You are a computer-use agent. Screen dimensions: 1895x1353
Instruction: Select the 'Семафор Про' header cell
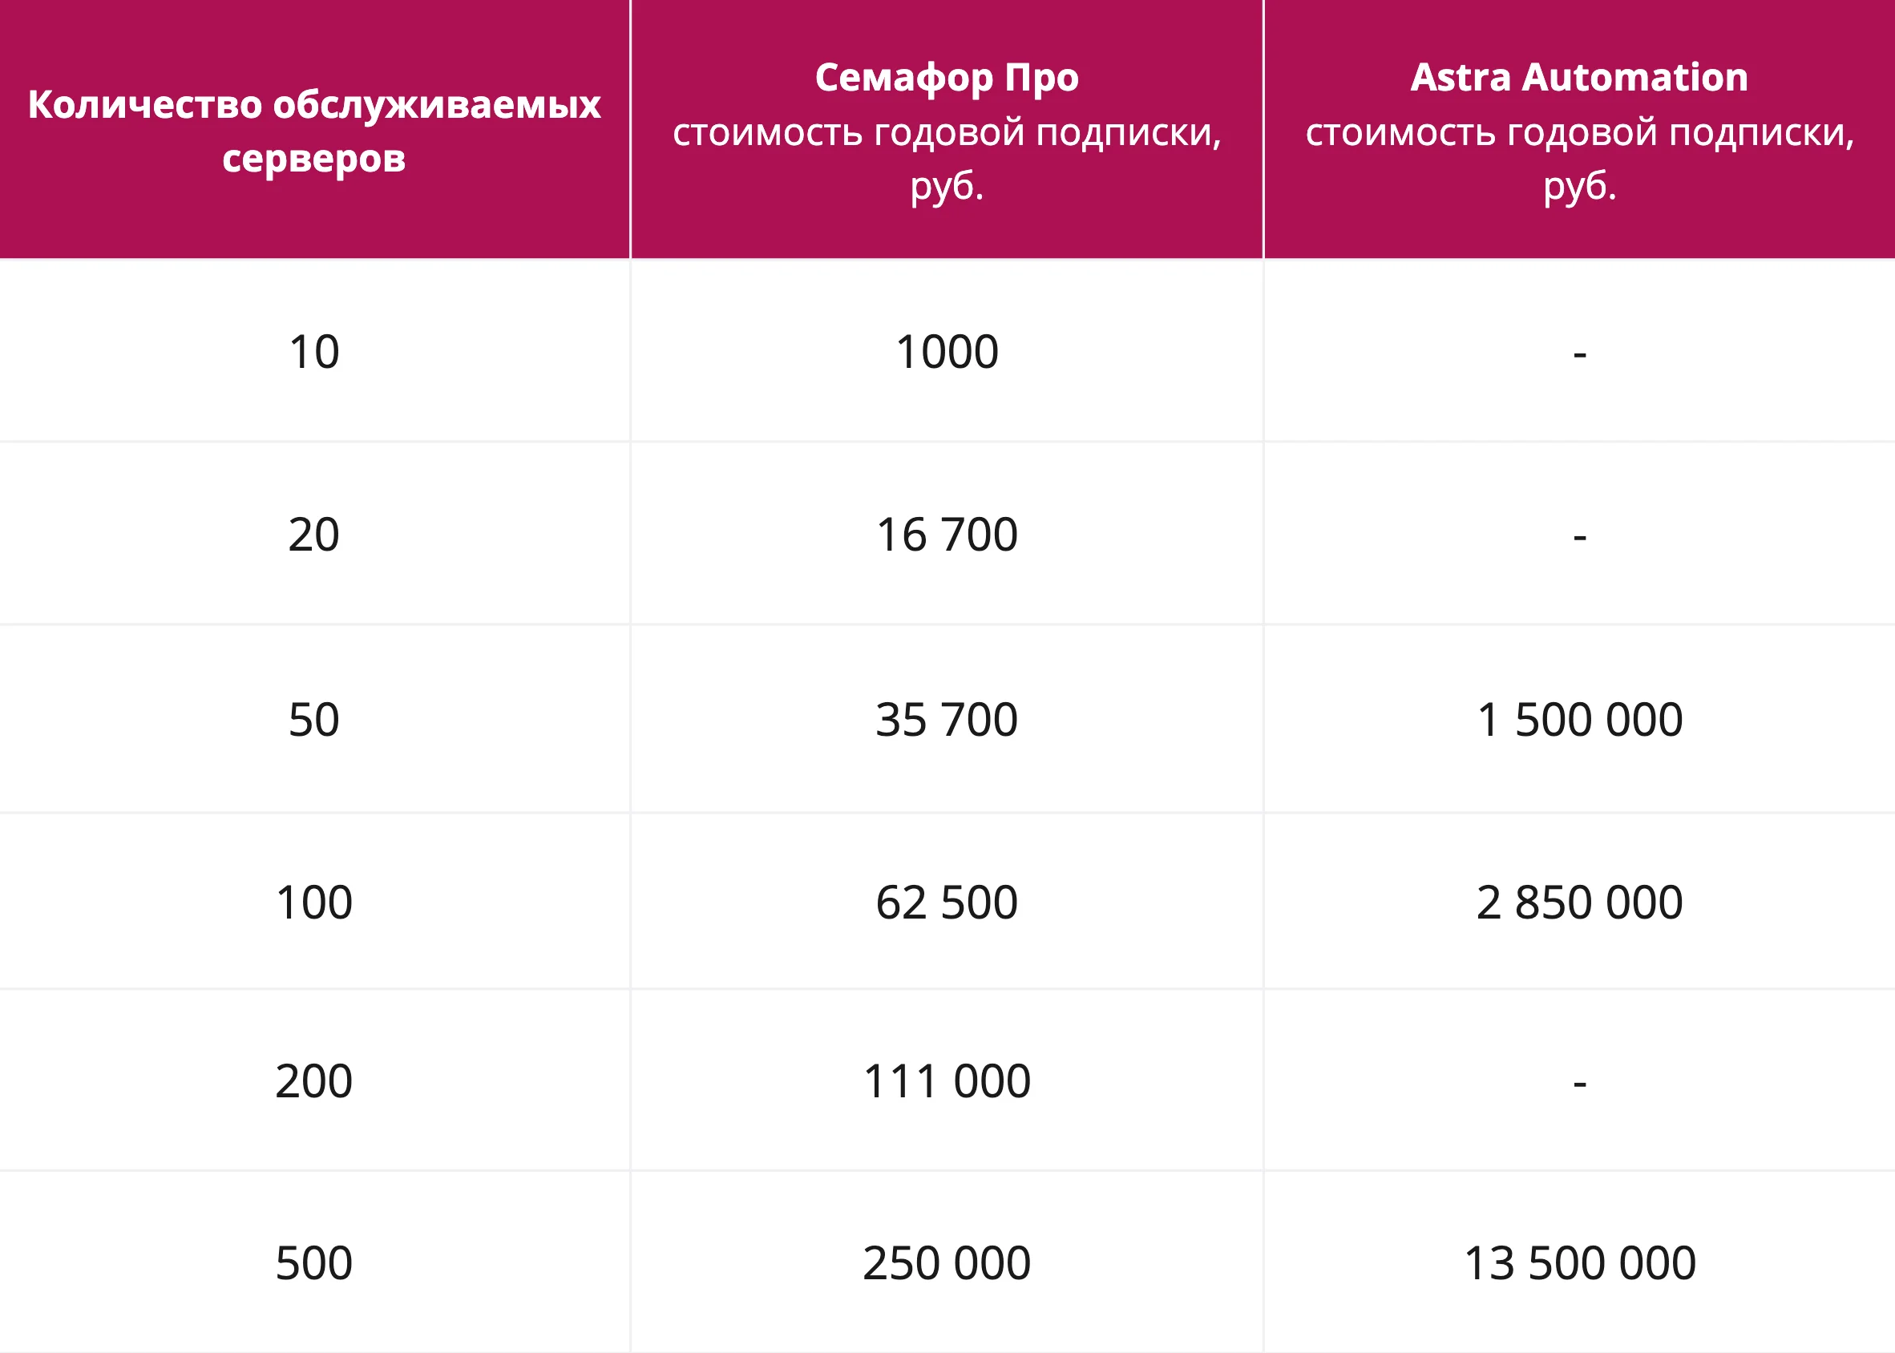946,130
